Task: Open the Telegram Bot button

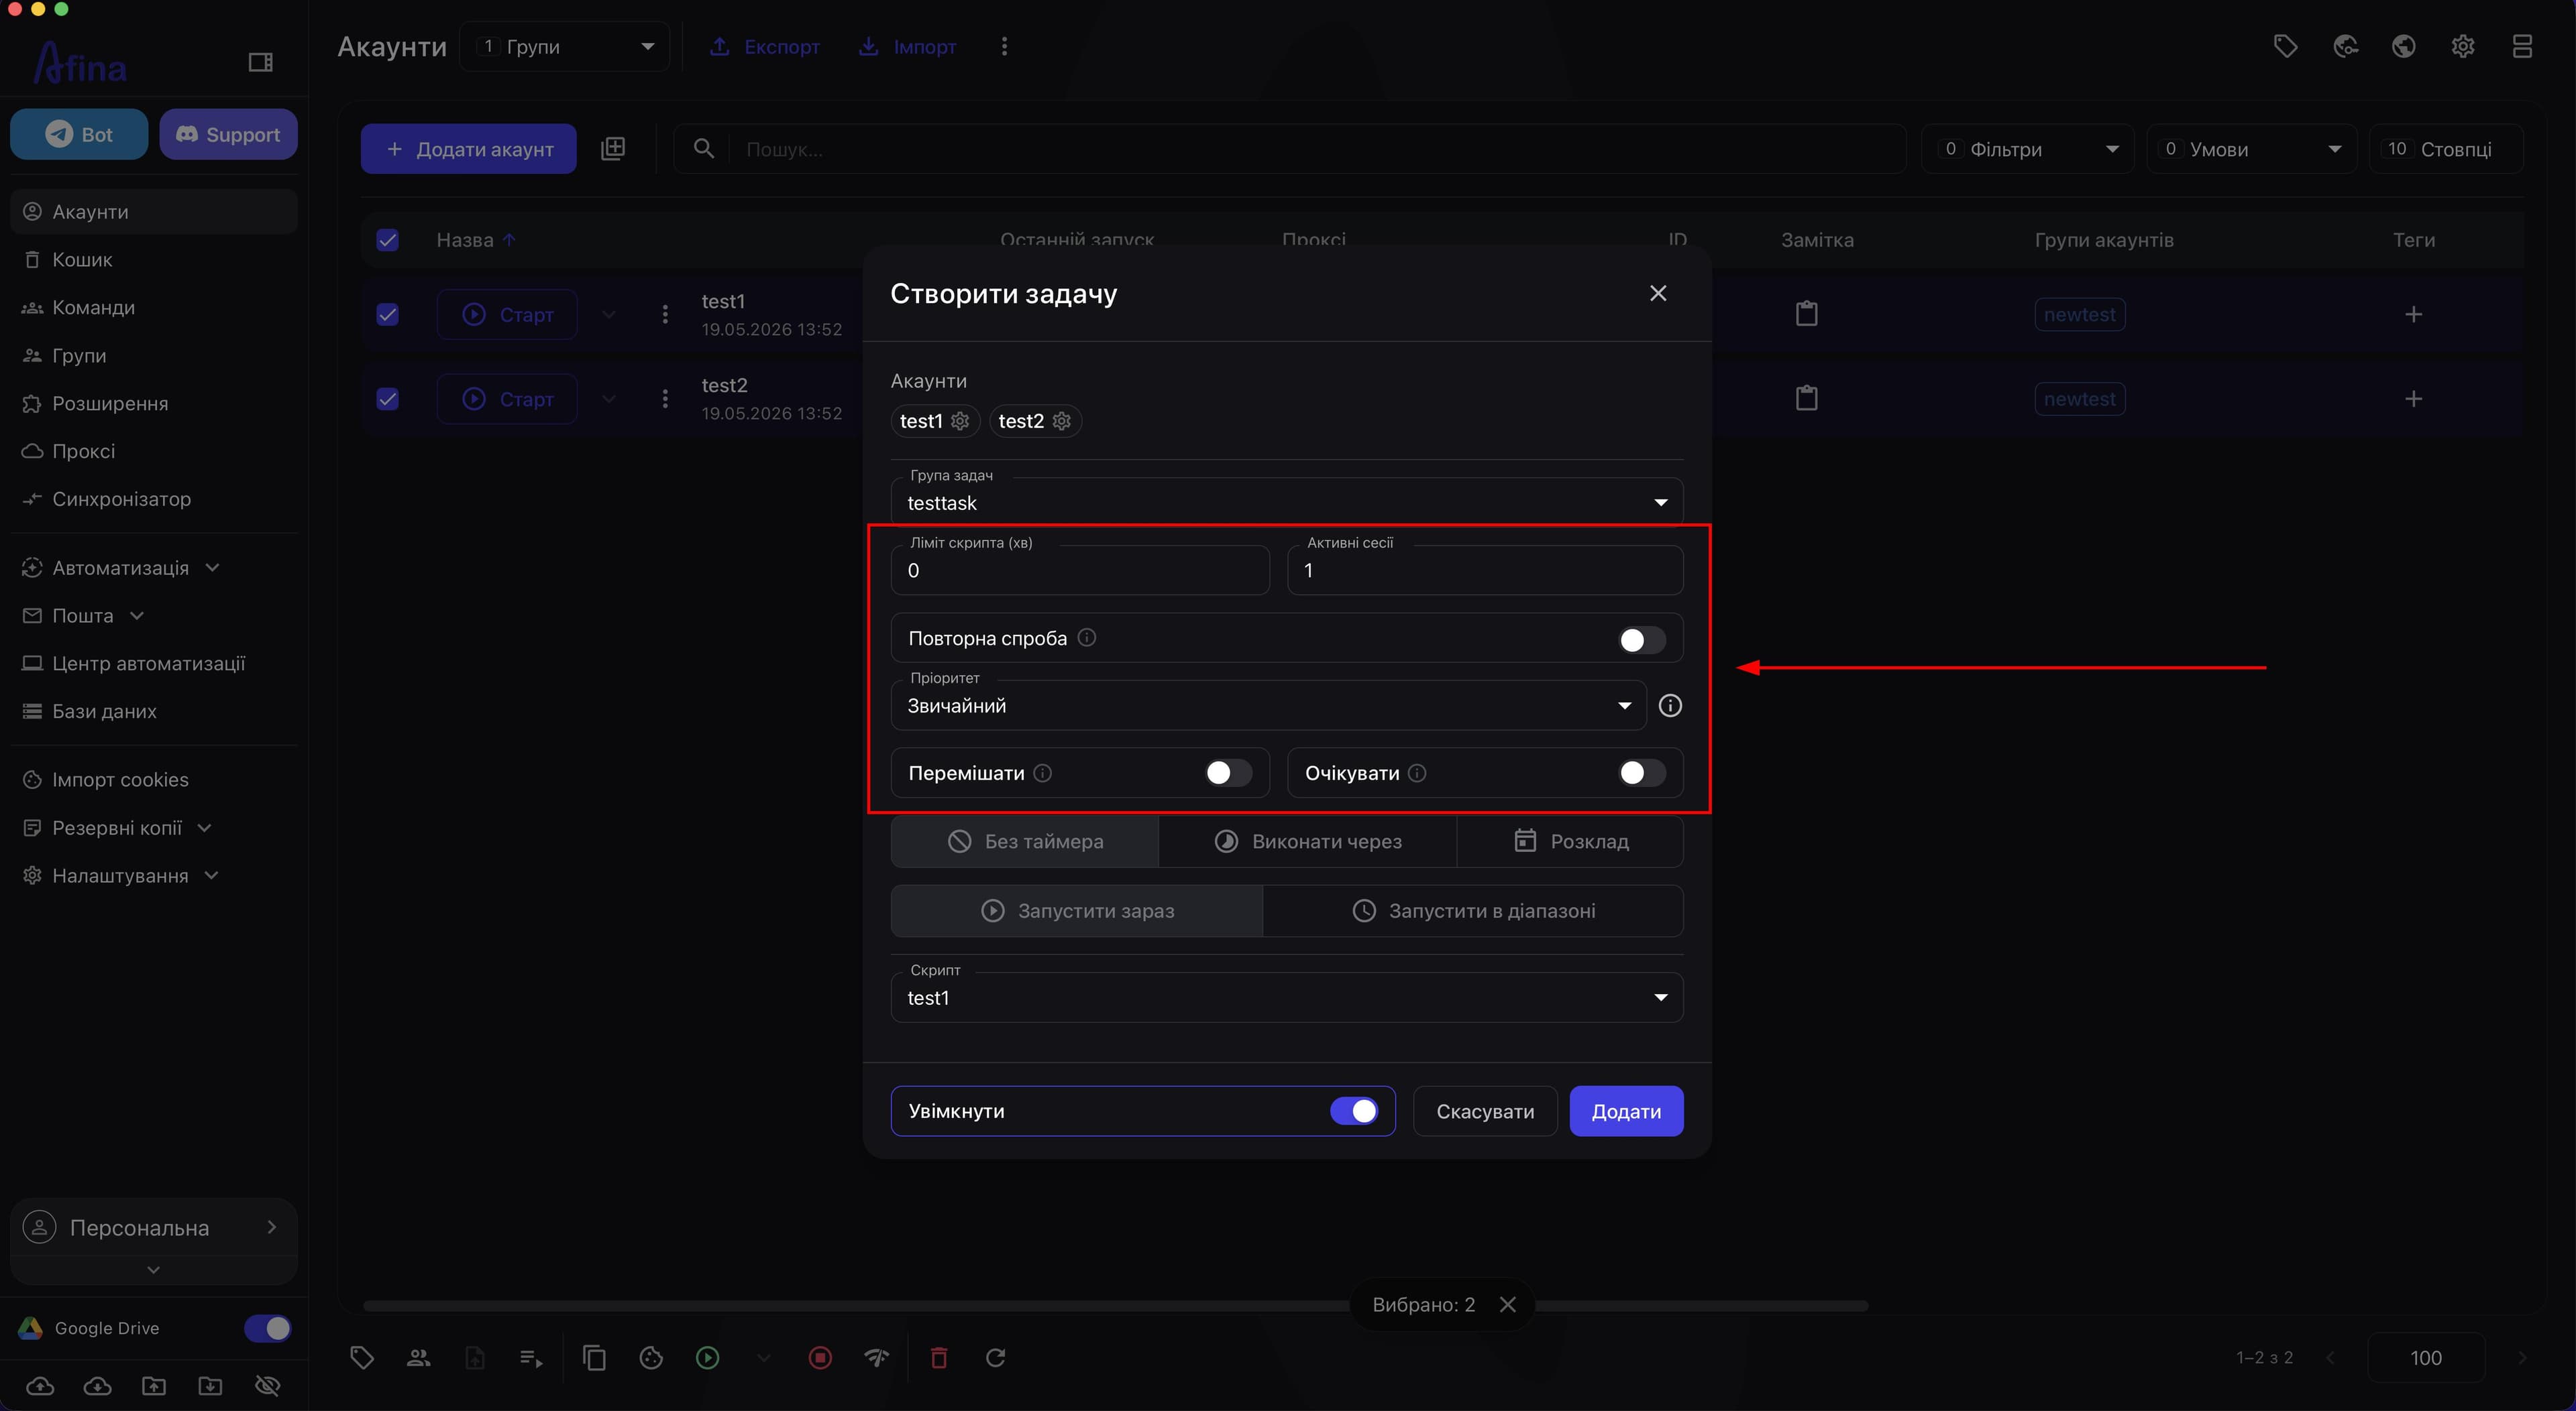Action: coord(79,134)
